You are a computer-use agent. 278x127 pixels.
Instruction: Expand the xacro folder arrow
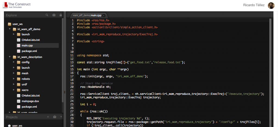click(x=14, y=90)
